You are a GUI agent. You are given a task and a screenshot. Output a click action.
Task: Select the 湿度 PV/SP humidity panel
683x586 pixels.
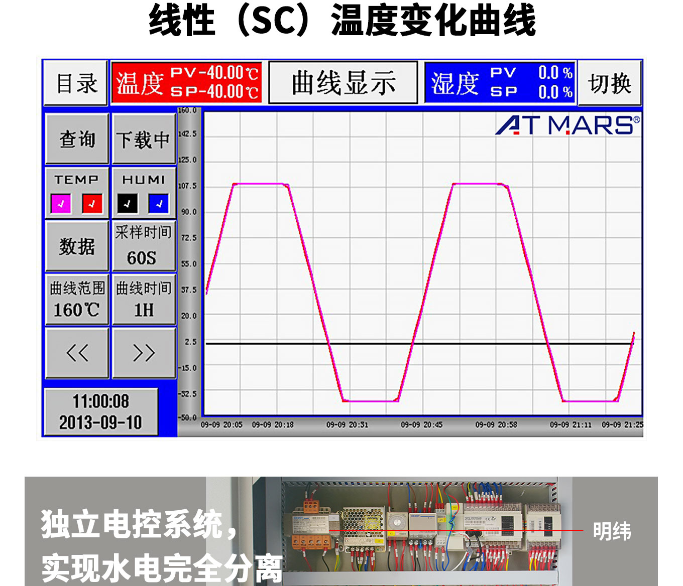(x=500, y=83)
